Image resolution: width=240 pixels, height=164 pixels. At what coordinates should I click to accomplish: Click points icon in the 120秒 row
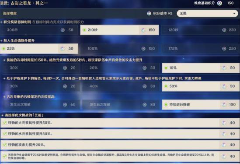pyautogui.click(x=224, y=30)
